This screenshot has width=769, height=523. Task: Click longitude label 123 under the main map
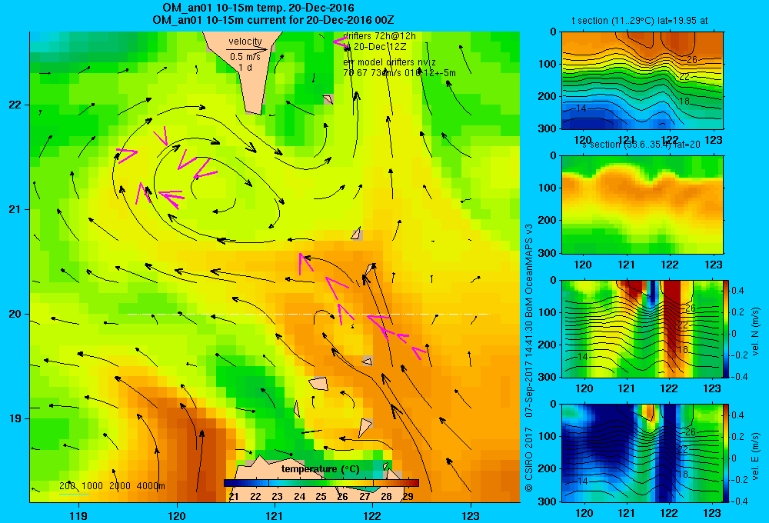click(x=471, y=515)
